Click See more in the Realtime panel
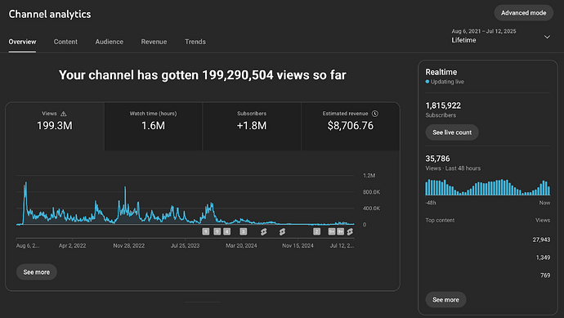 point(445,300)
